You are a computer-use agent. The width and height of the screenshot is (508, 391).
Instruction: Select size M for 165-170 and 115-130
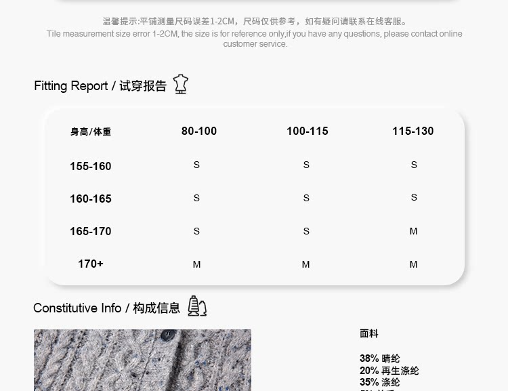pos(413,232)
